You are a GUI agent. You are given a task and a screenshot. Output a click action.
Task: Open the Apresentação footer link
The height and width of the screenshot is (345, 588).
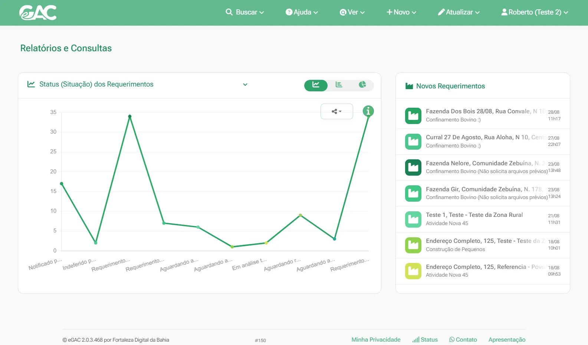click(x=507, y=339)
